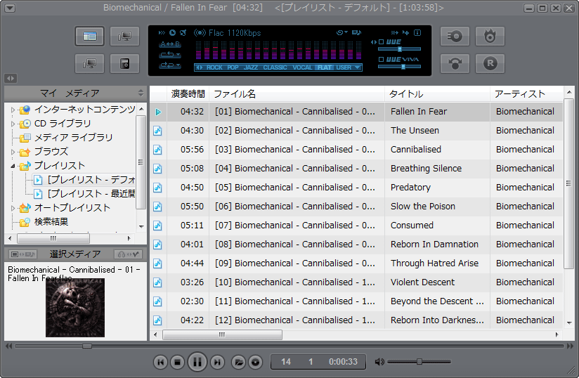Pause playback with the pause button

click(x=197, y=362)
